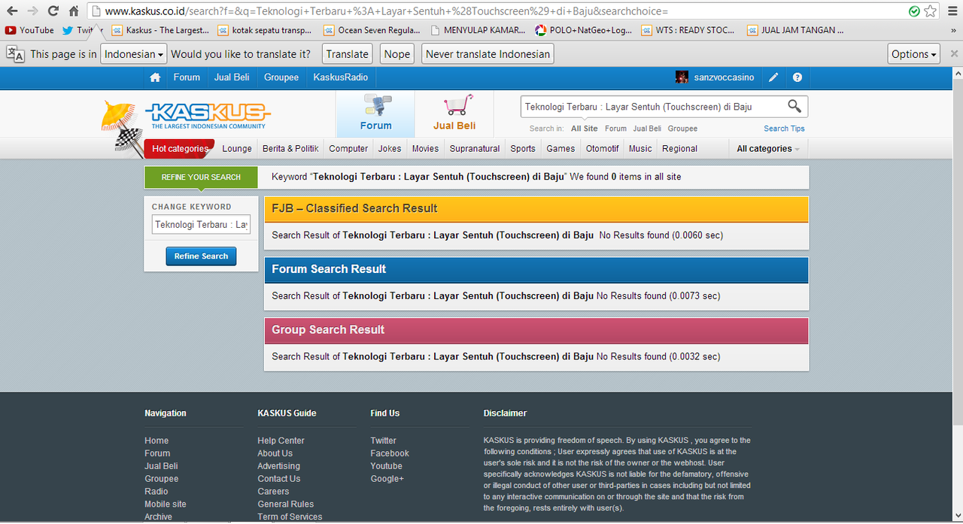The image size is (963, 524).
Task: Reload the page with refresh icon
Action: (x=53, y=11)
